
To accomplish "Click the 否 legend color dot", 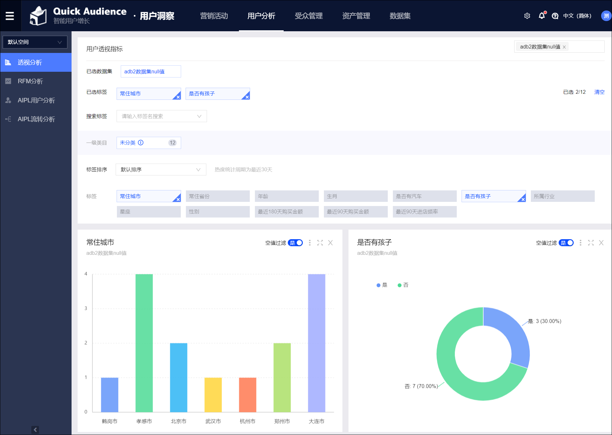I will point(400,285).
